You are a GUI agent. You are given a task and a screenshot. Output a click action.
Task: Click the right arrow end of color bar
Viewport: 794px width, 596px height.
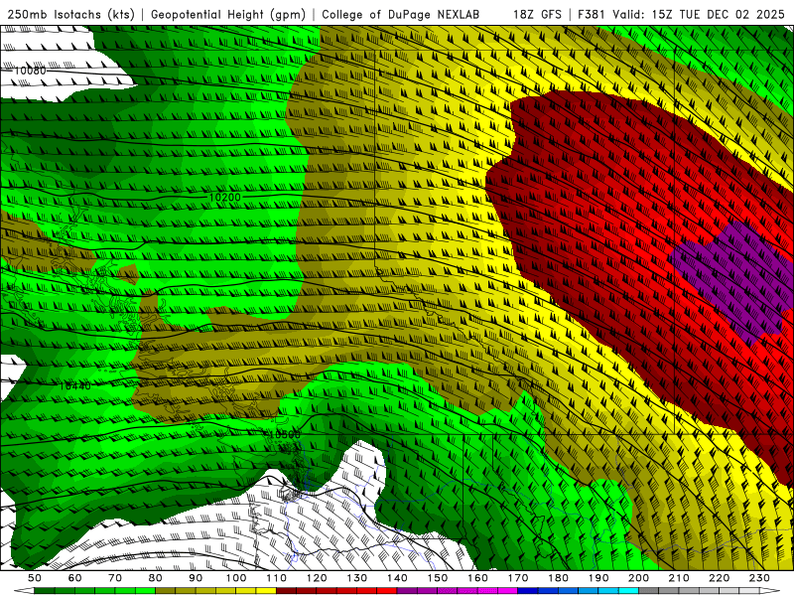tap(770, 591)
